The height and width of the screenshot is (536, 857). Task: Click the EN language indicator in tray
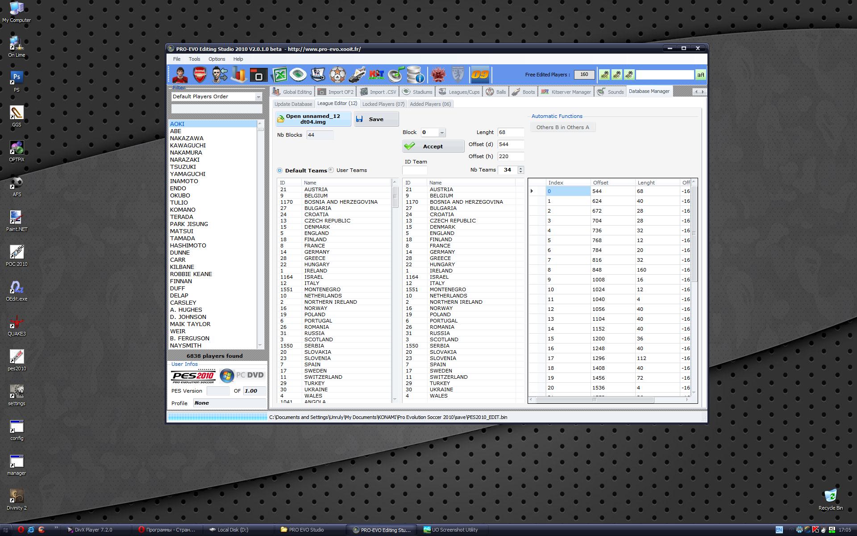(779, 530)
